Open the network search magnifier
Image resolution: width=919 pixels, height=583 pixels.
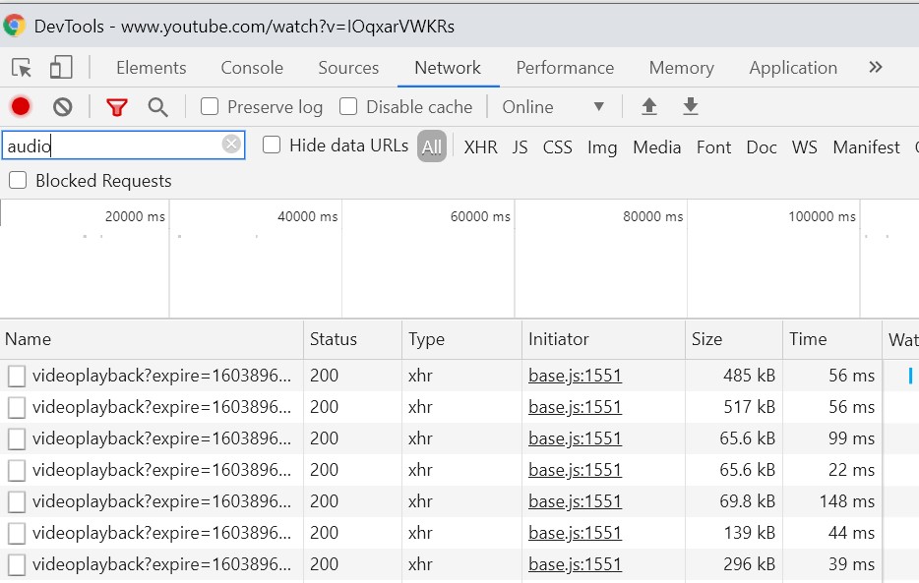tap(157, 107)
